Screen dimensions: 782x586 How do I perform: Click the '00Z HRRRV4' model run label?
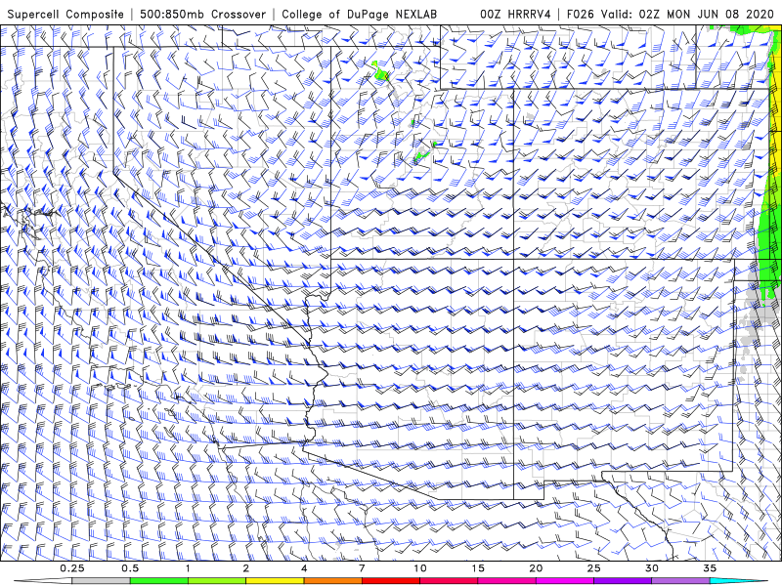point(515,14)
